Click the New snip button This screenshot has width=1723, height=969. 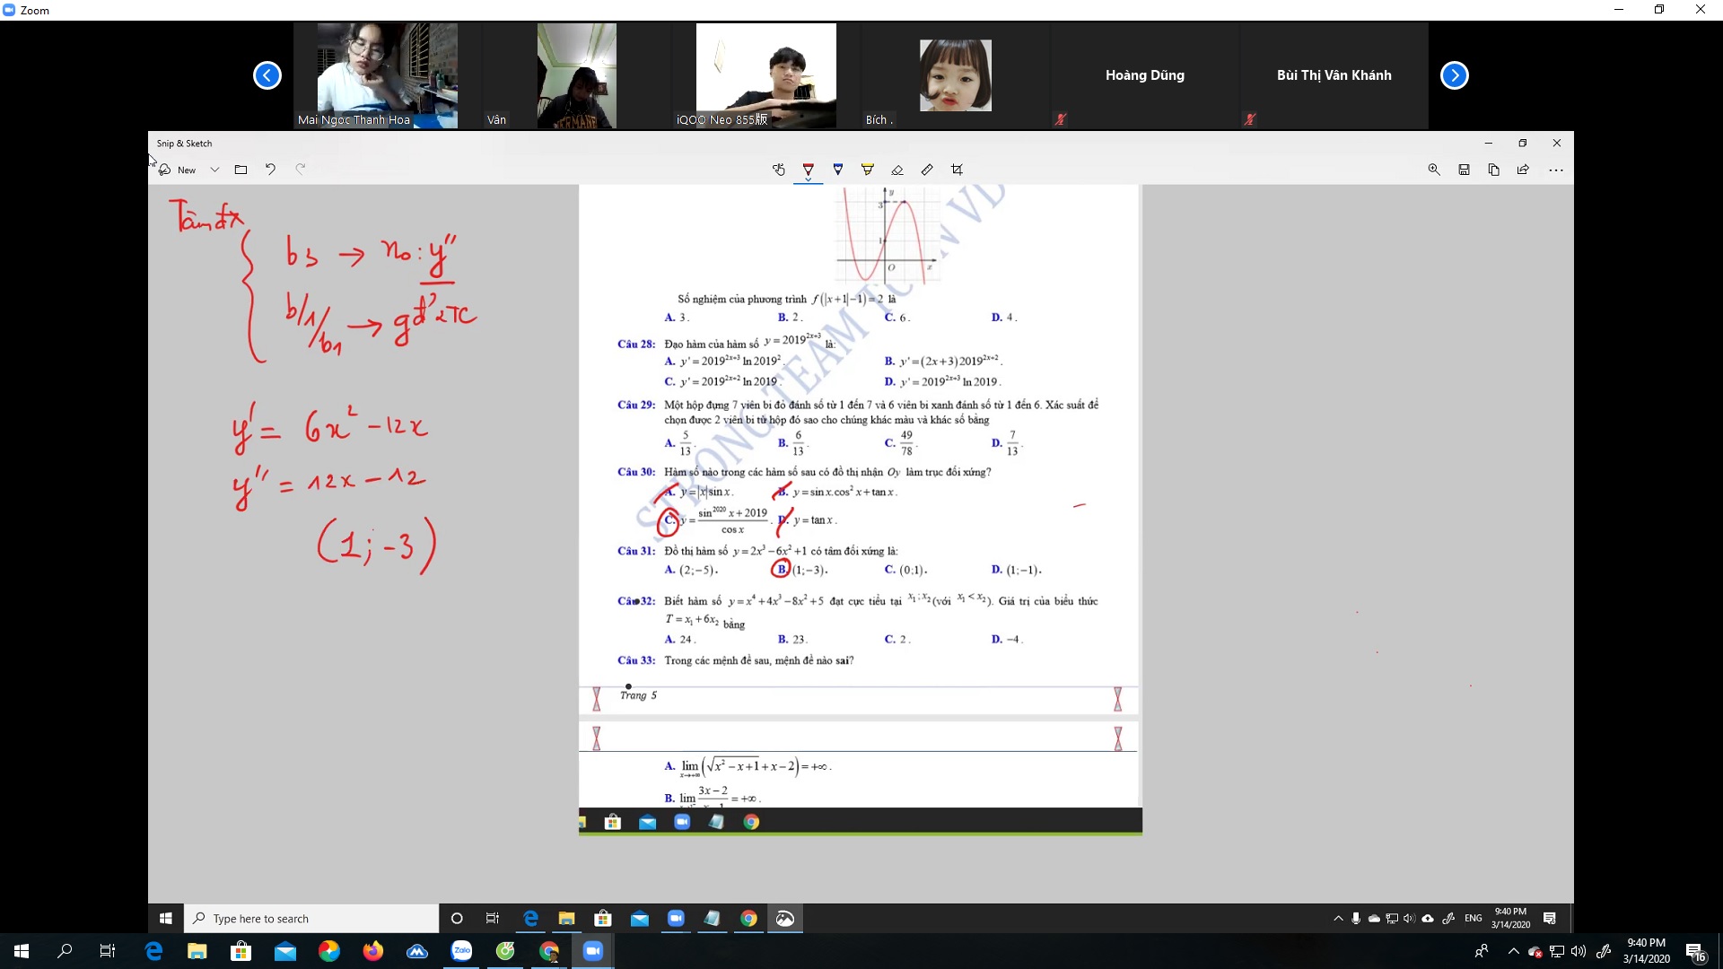[178, 170]
